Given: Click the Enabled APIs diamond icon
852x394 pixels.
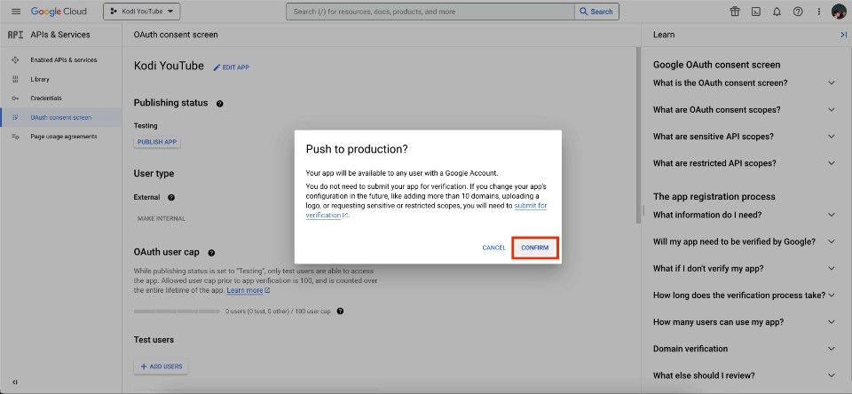Looking at the screenshot, I should (15, 59).
